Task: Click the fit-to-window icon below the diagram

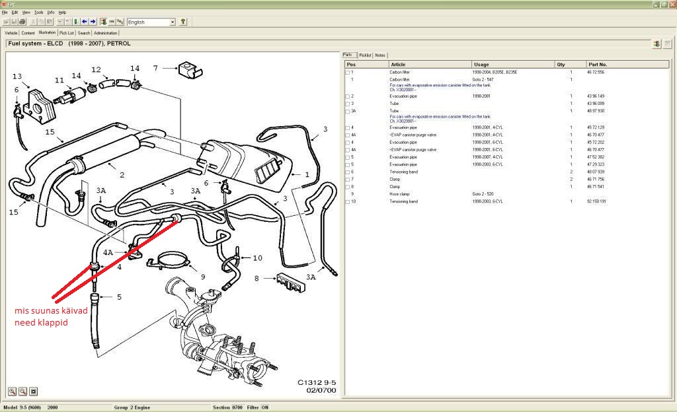Action: [34, 391]
